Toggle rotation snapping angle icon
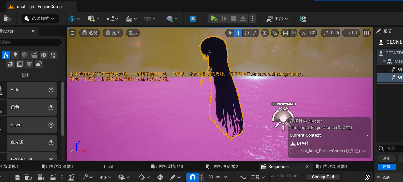This screenshot has width=403, height=182. 304,33
